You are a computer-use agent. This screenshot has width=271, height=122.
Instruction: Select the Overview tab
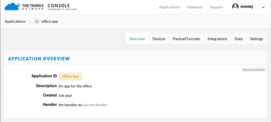tap(137, 39)
